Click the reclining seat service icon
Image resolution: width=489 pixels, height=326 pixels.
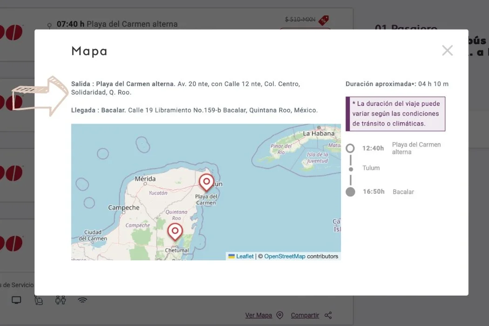click(x=38, y=300)
